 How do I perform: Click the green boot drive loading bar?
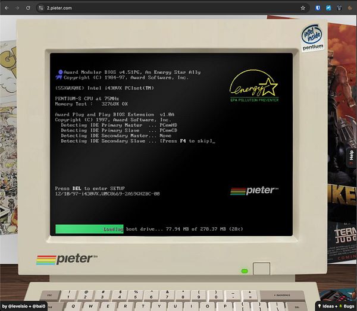[x=89, y=229]
